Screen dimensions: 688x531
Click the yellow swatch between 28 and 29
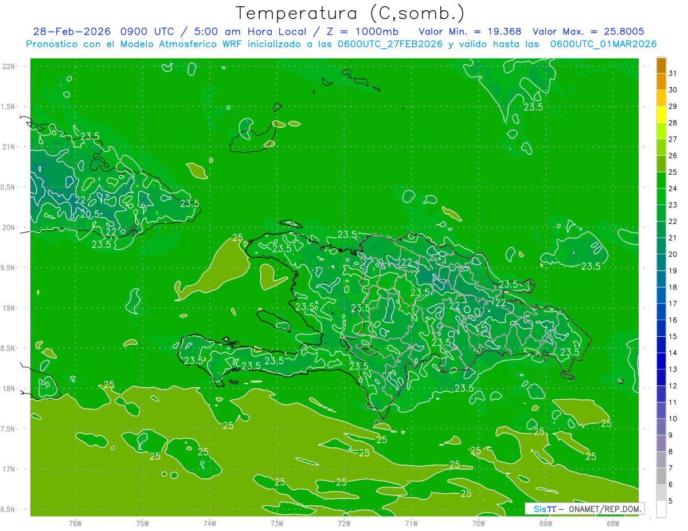click(x=661, y=115)
